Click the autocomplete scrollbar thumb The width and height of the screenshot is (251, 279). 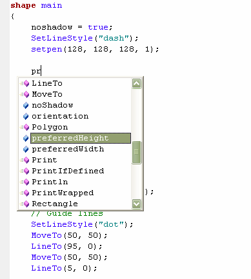[x=136, y=152]
